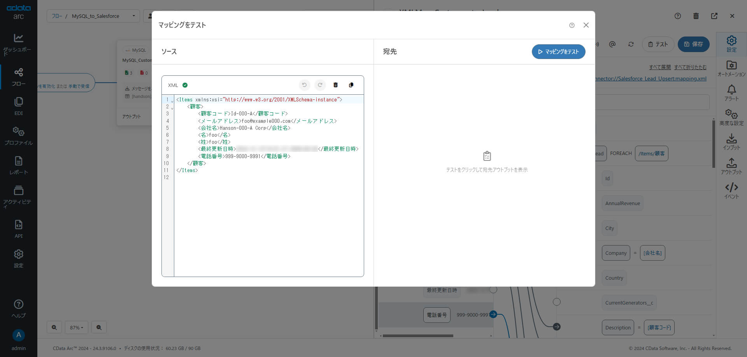Zoom in on the flow canvas

coord(54,327)
